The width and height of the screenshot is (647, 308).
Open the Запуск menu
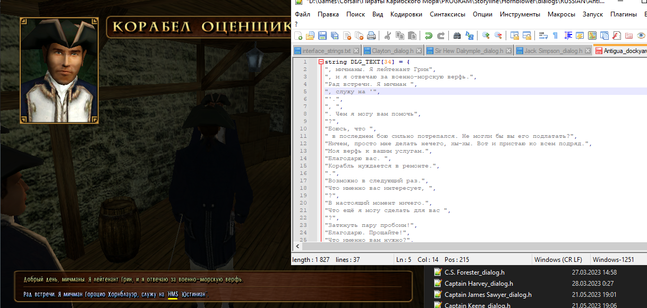(593, 14)
